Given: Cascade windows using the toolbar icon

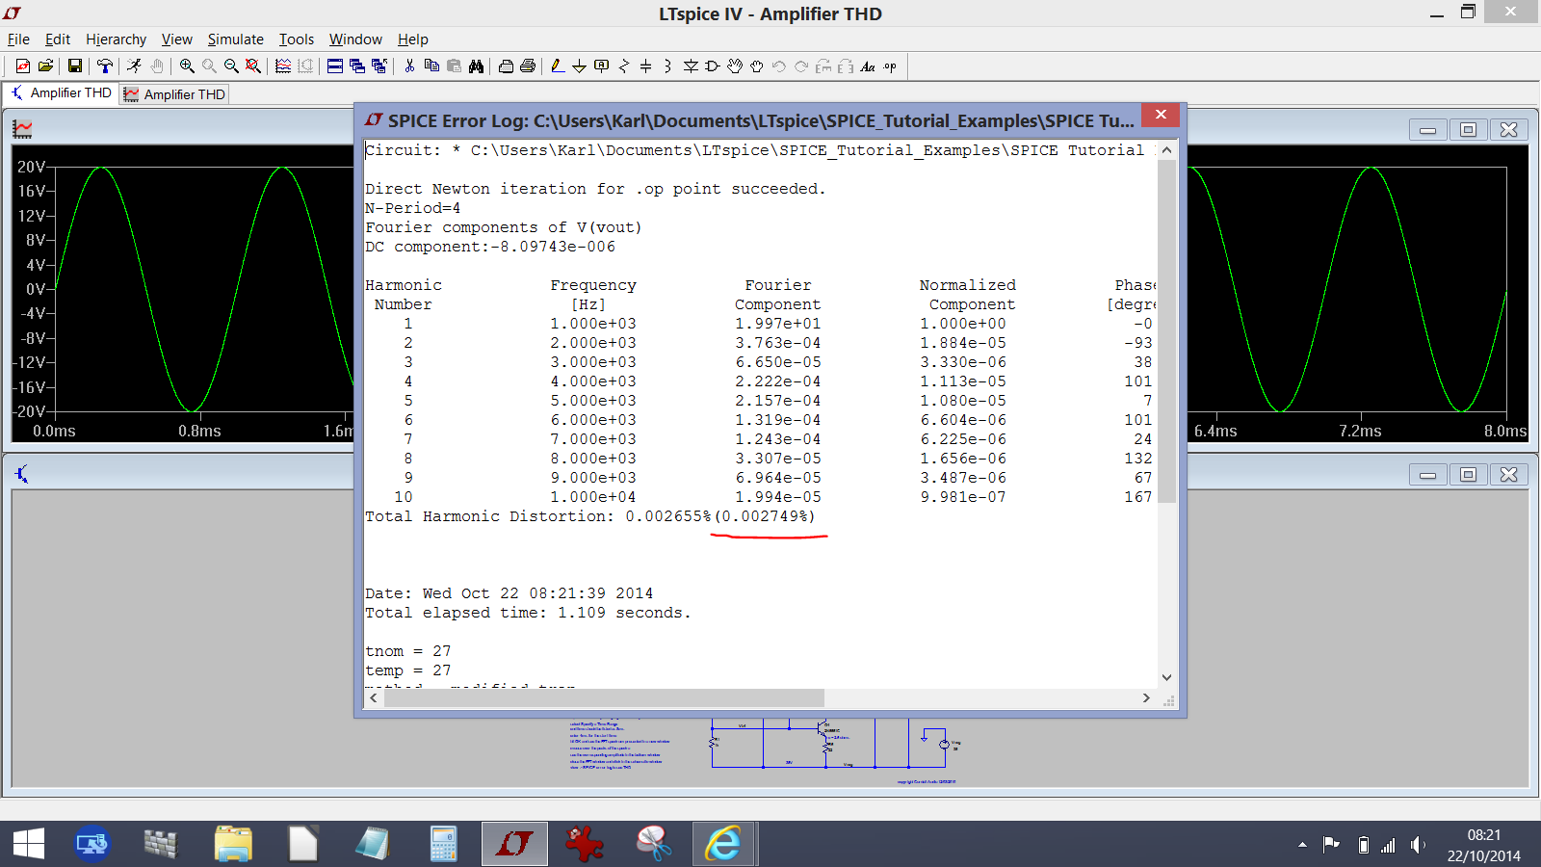Looking at the screenshot, I should 357,66.
